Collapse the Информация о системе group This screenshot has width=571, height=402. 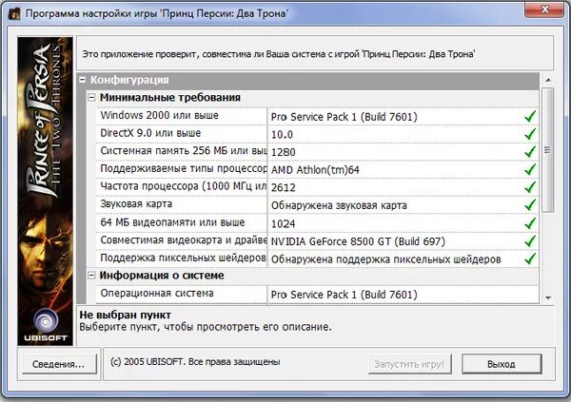[x=91, y=276]
